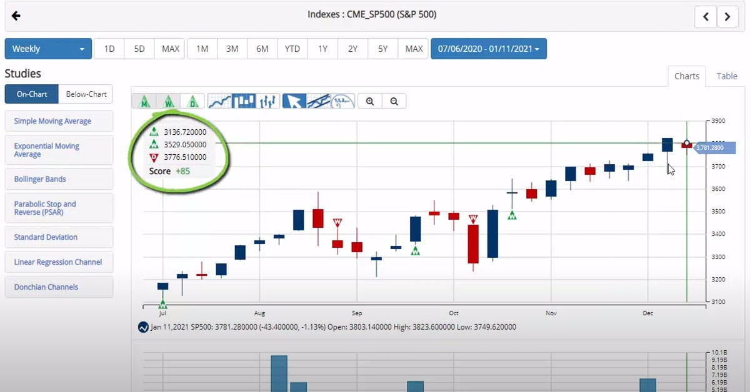This screenshot has width=750, height=392.
Task: Zoom out of the chart
Action: point(394,101)
